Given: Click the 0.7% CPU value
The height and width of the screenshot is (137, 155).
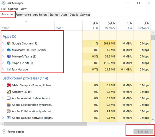Looking at the screenshot, I should click(95, 69).
